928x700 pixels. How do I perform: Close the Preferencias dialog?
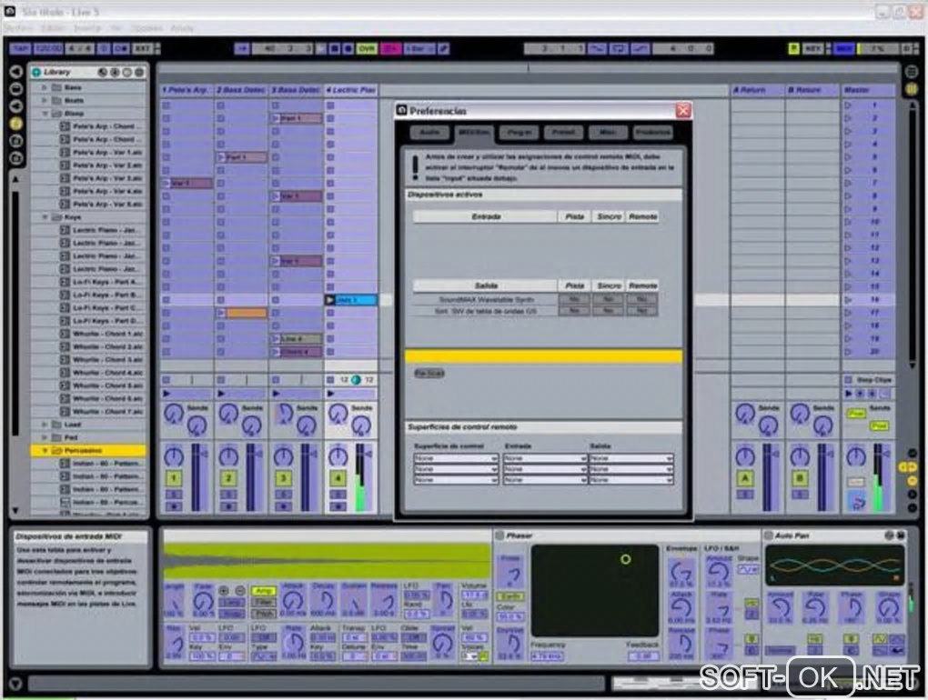pos(683,111)
